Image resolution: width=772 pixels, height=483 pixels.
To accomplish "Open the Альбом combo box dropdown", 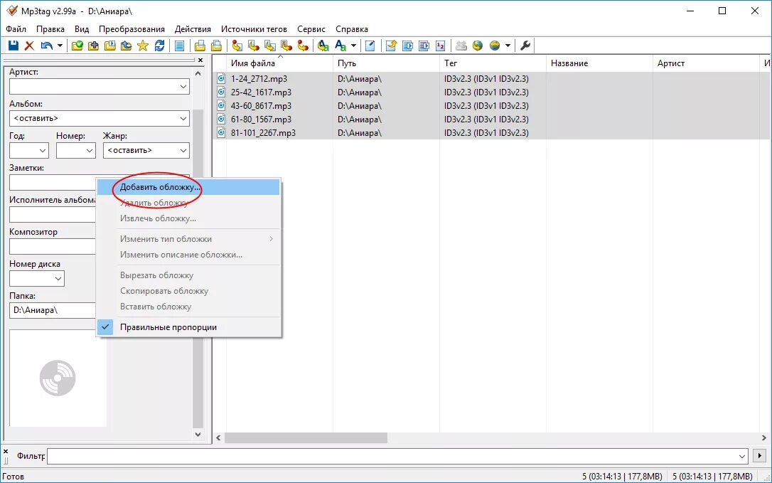I will [x=183, y=119].
